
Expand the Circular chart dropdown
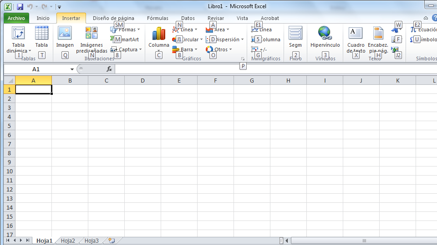click(201, 39)
